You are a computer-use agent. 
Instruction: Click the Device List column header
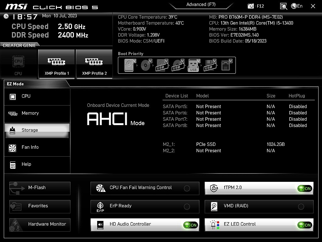click(x=177, y=96)
